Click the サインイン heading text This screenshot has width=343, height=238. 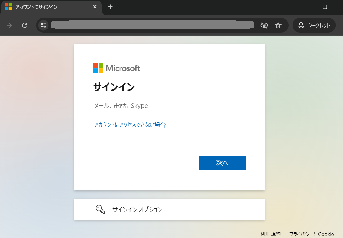114,87
